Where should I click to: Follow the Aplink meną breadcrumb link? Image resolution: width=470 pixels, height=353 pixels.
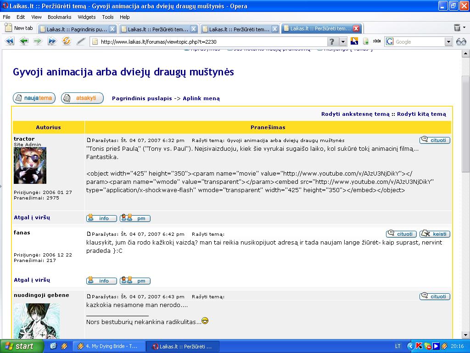pyautogui.click(x=201, y=98)
